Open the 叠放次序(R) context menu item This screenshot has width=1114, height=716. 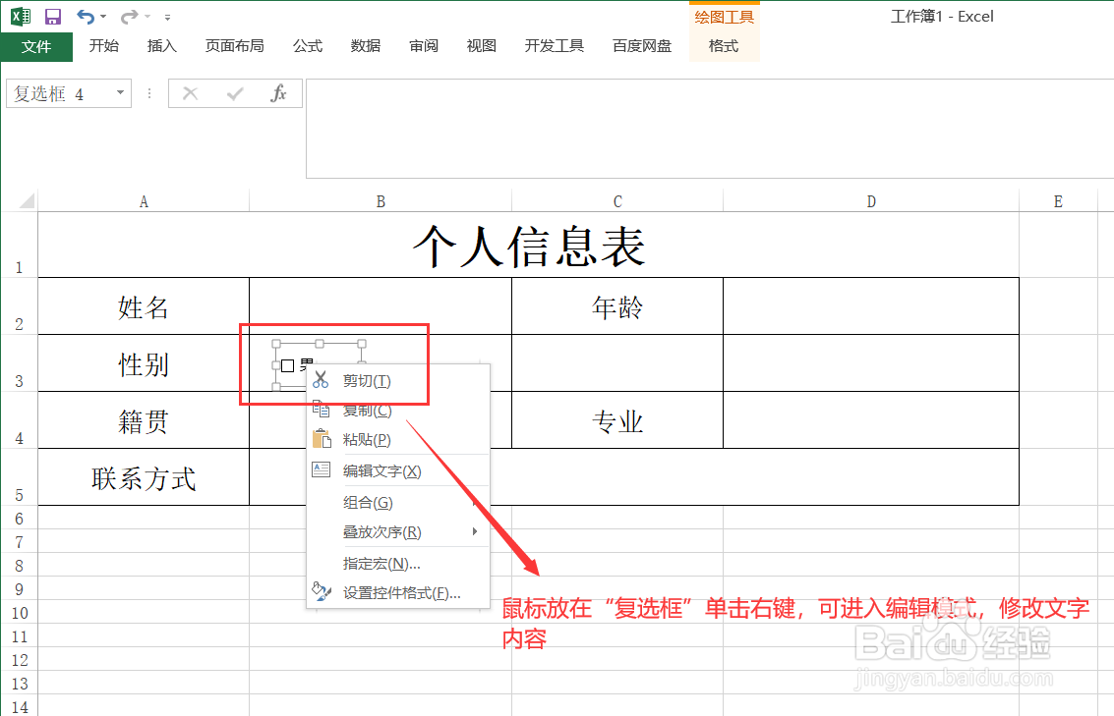398,532
